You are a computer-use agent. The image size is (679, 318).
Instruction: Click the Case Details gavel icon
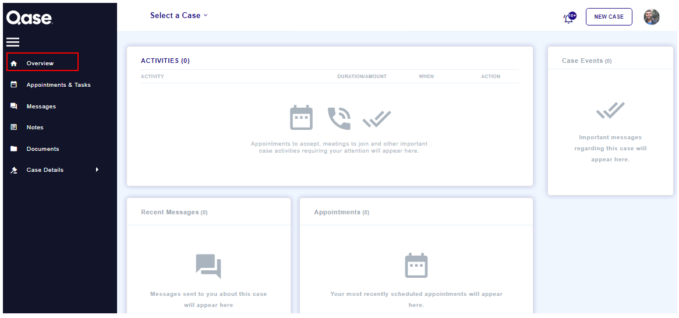tap(14, 170)
